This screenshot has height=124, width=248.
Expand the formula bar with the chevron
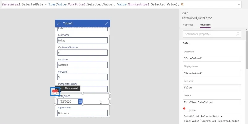(x=239, y=5)
